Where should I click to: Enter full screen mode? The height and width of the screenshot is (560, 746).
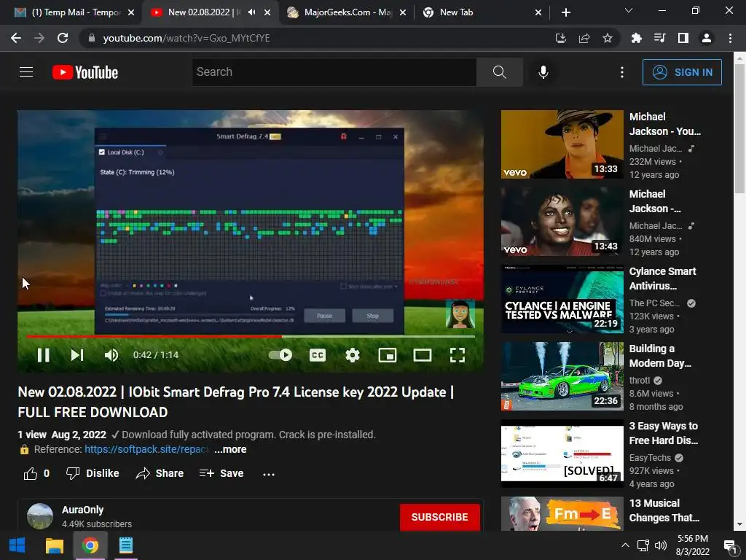tap(458, 355)
